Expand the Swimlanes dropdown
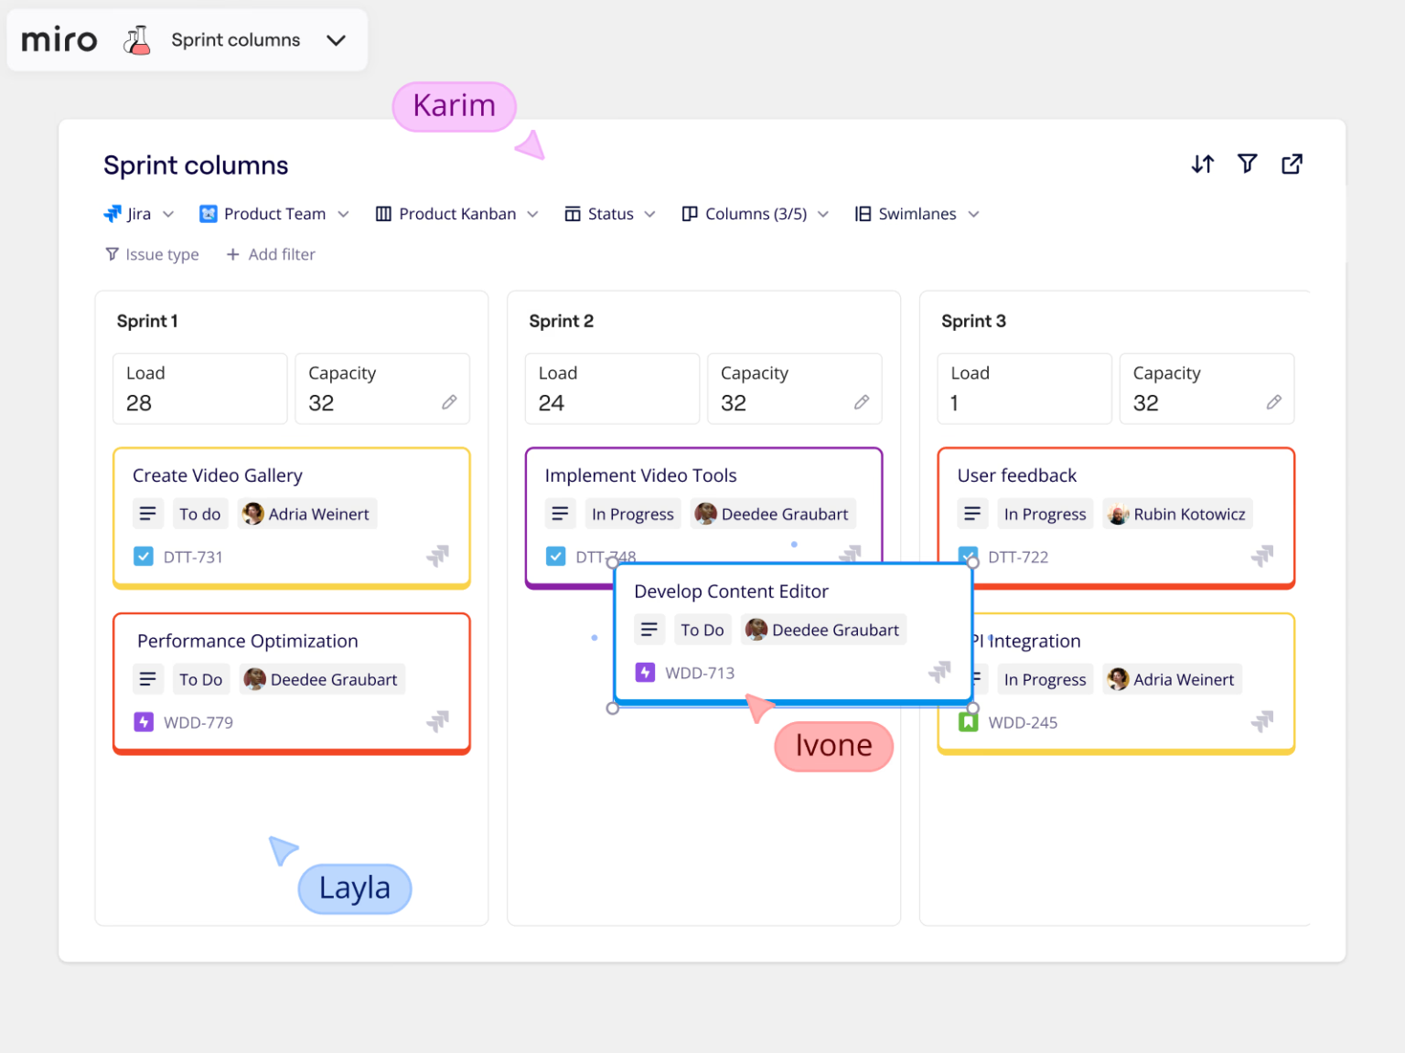1405x1053 pixels. tap(915, 213)
